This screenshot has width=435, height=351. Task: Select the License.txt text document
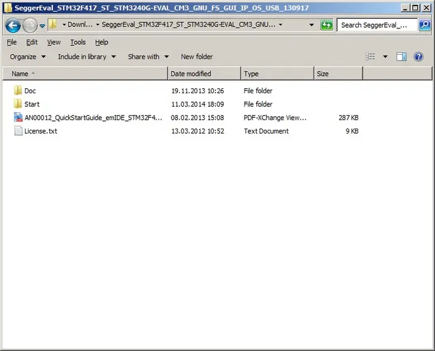tap(40, 131)
